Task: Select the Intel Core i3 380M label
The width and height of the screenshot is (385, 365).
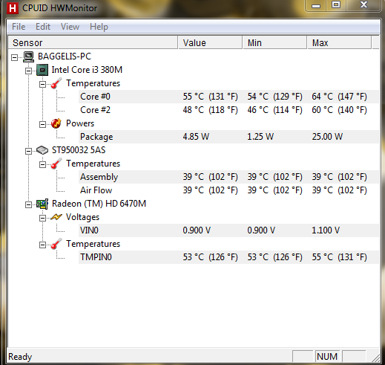Action: click(x=87, y=70)
